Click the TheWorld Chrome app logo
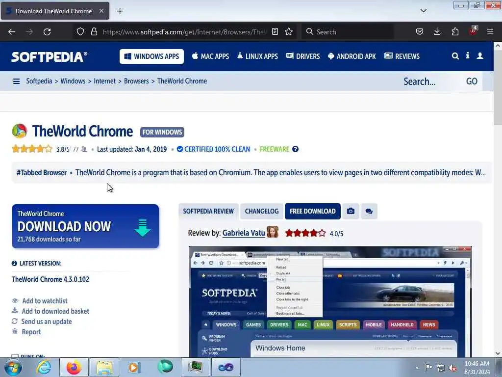 (x=20, y=131)
